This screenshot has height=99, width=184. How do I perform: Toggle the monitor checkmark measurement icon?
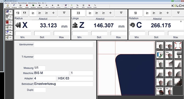[x=160, y=55]
